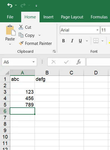Select the Home ribbon tab
Viewport: 110px width, 150px height.
point(30,17)
